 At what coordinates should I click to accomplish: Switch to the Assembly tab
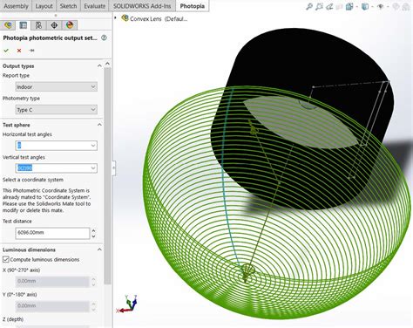click(x=16, y=6)
